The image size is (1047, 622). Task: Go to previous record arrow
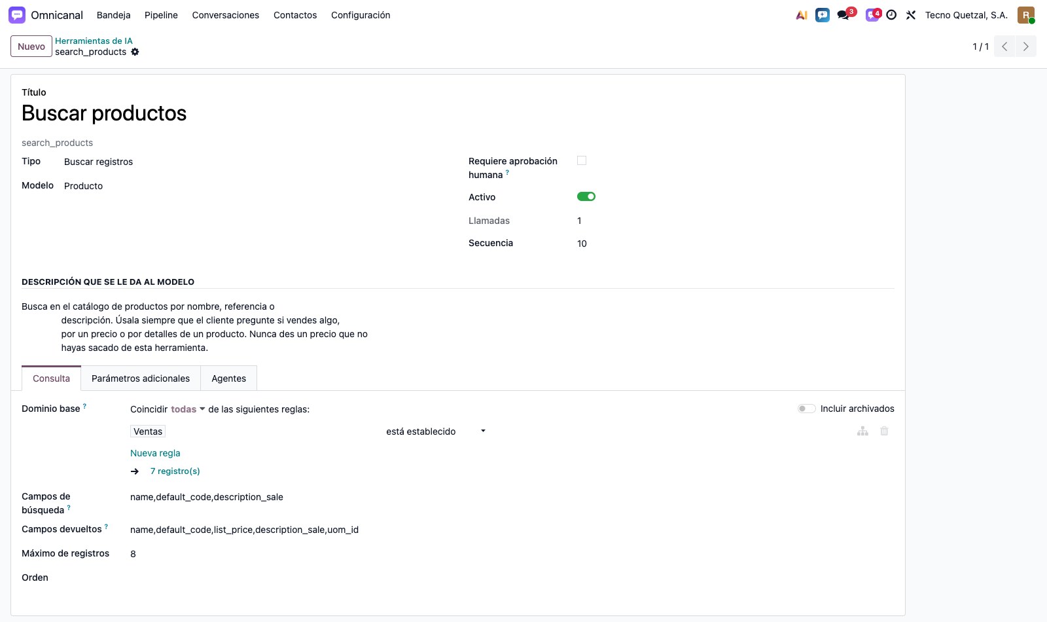pyautogui.click(x=1004, y=46)
